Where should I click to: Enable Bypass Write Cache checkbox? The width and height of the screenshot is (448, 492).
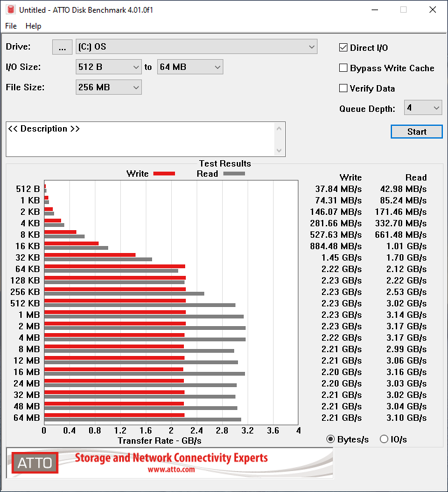343,68
